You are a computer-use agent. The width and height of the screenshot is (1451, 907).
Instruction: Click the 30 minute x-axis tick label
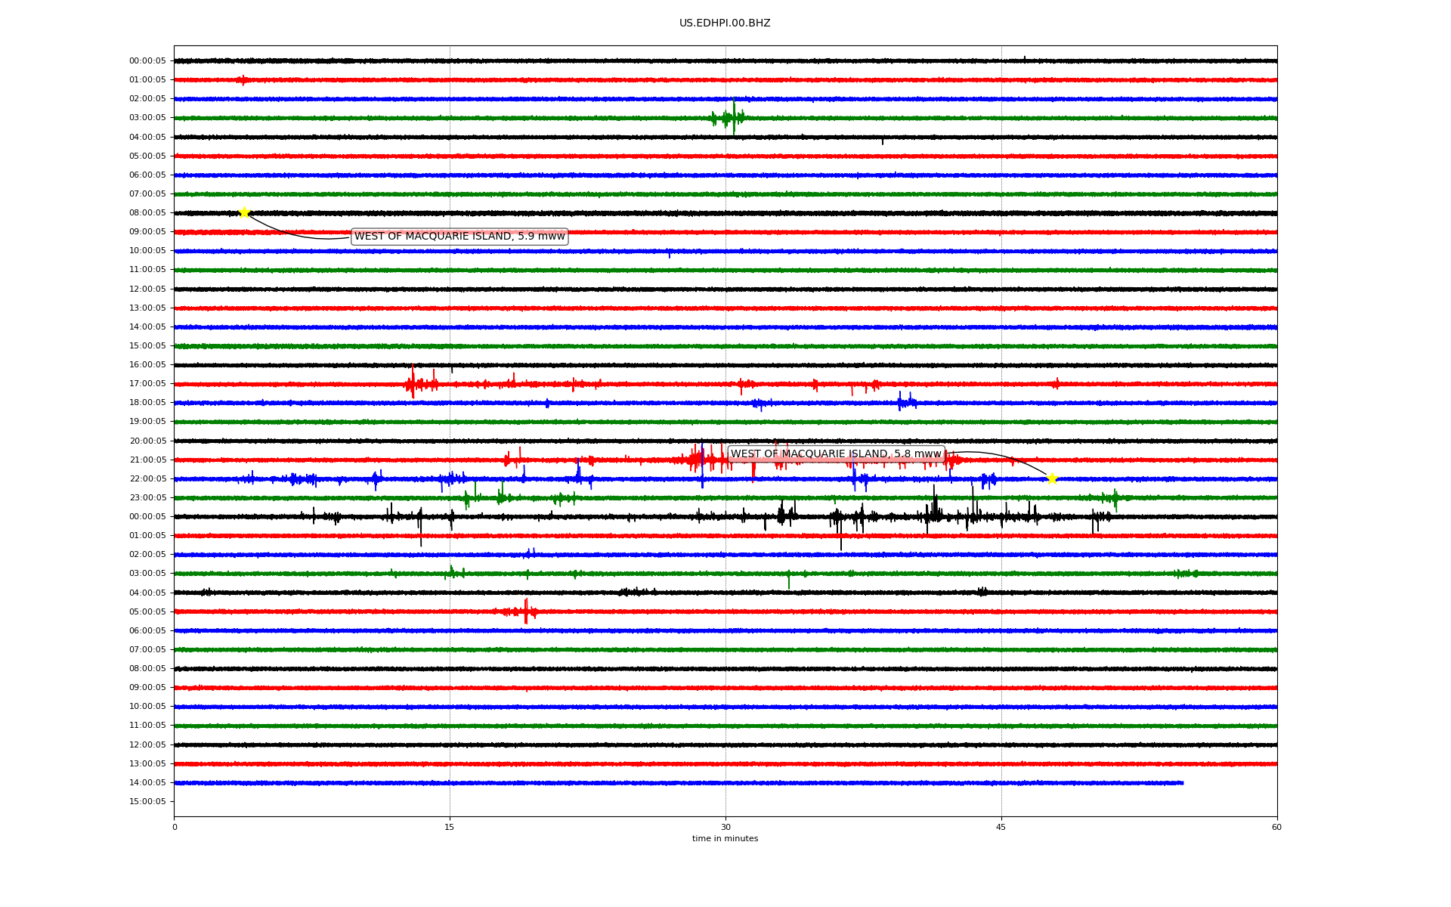coord(725,827)
